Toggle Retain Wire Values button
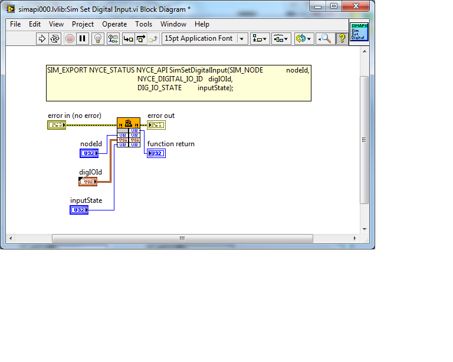This screenshot has height=362, width=453. pos(113,39)
